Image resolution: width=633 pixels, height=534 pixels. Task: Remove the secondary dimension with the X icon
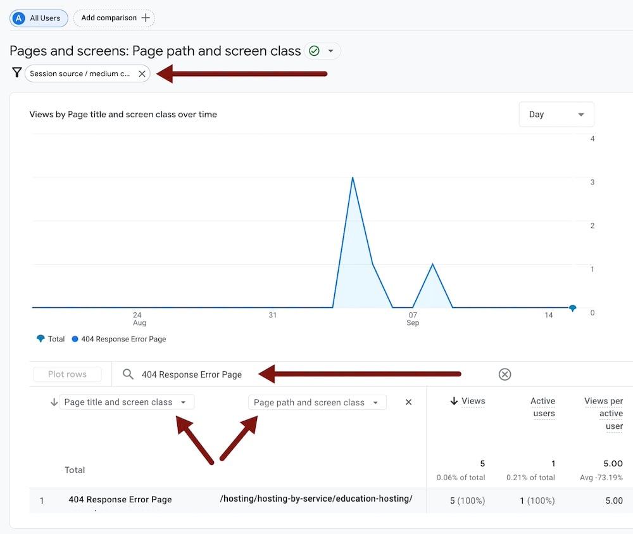(x=408, y=402)
